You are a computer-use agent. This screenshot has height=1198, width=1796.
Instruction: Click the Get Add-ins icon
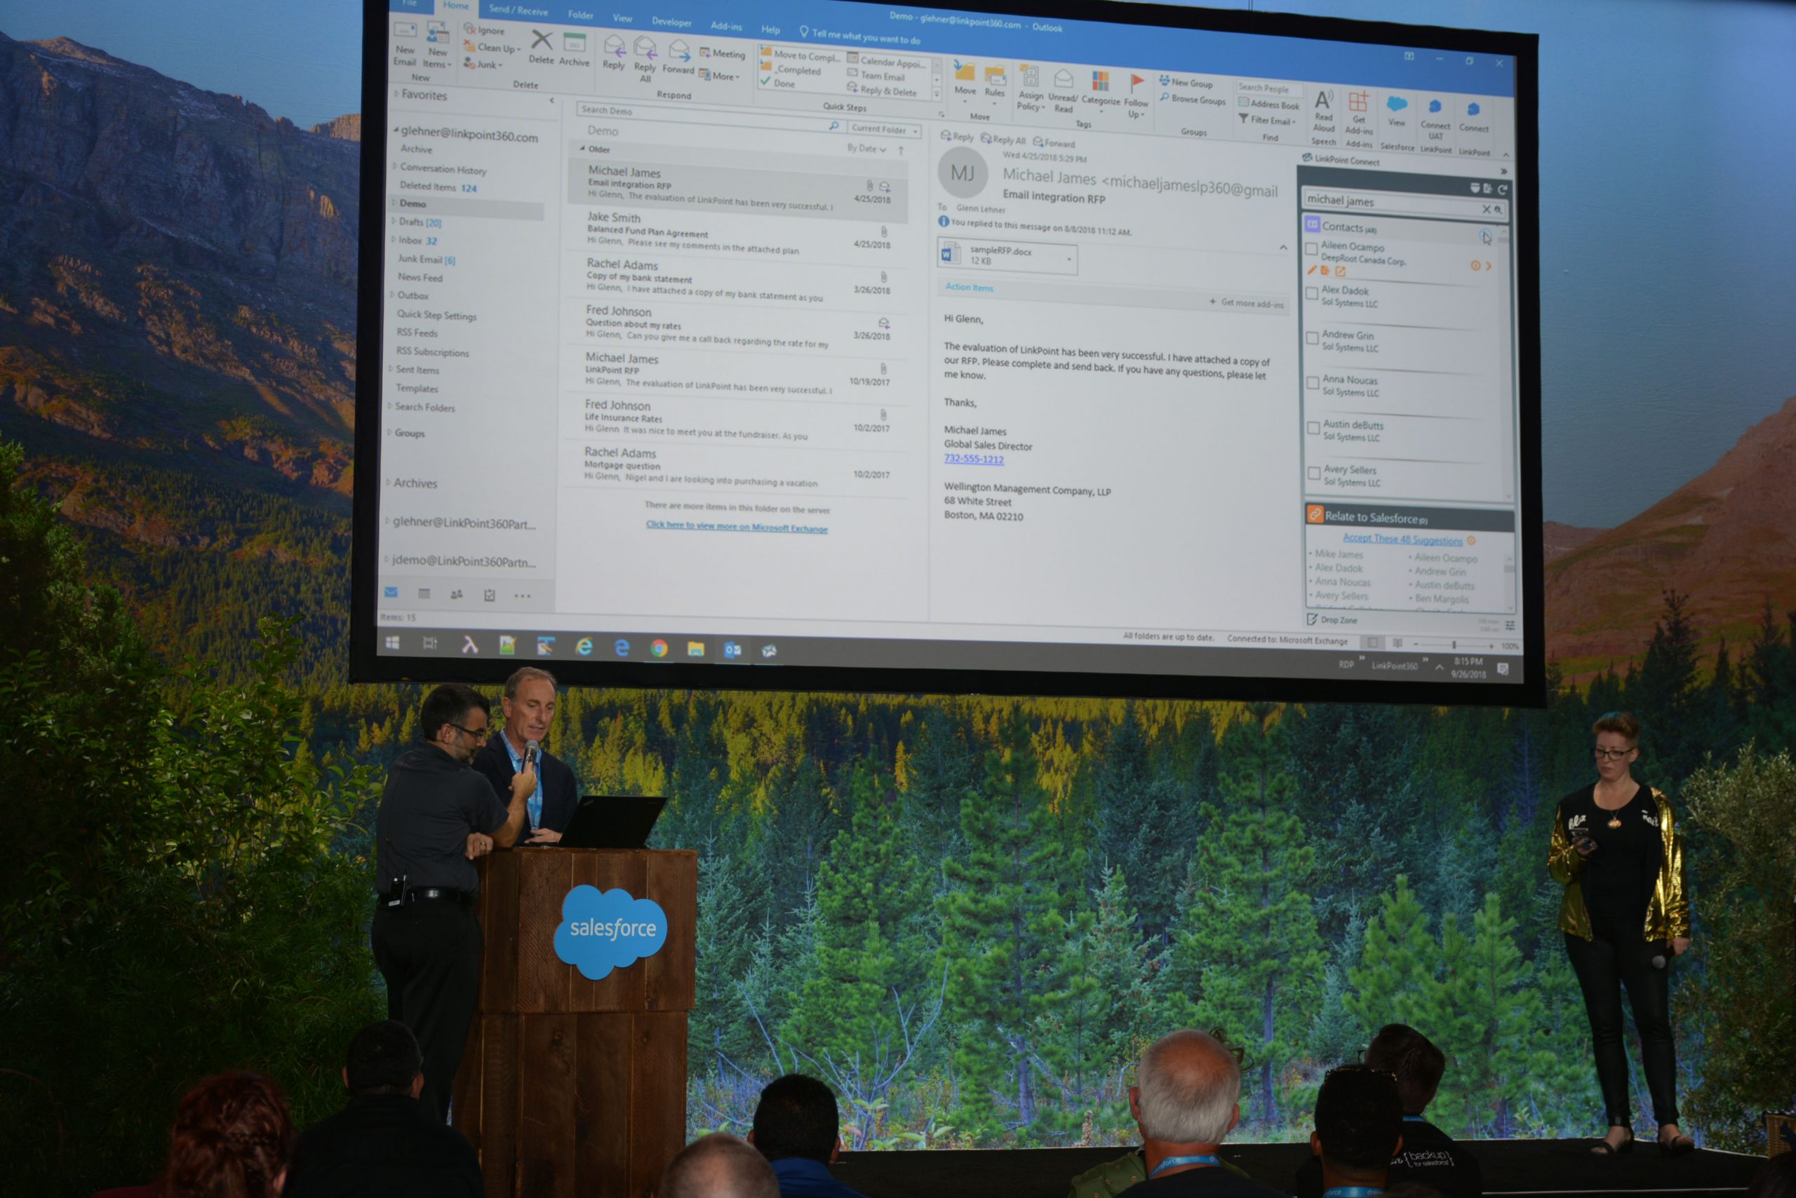(x=1358, y=102)
